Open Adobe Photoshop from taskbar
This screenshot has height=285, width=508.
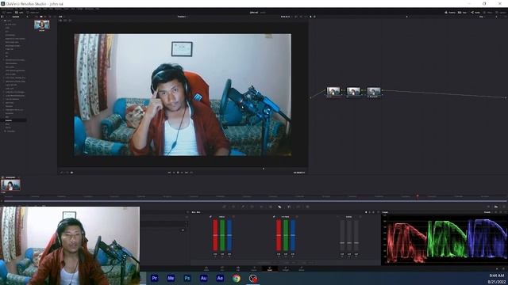[187, 278]
